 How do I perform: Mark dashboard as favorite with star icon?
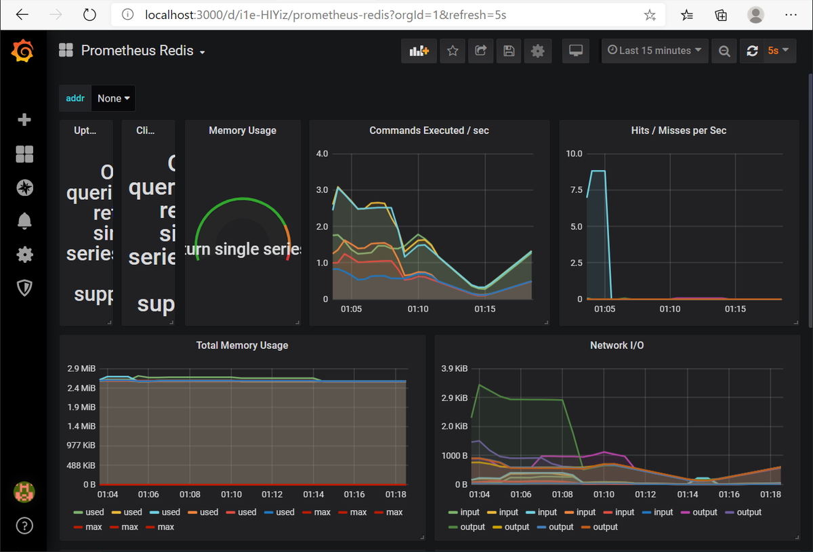[x=453, y=51]
